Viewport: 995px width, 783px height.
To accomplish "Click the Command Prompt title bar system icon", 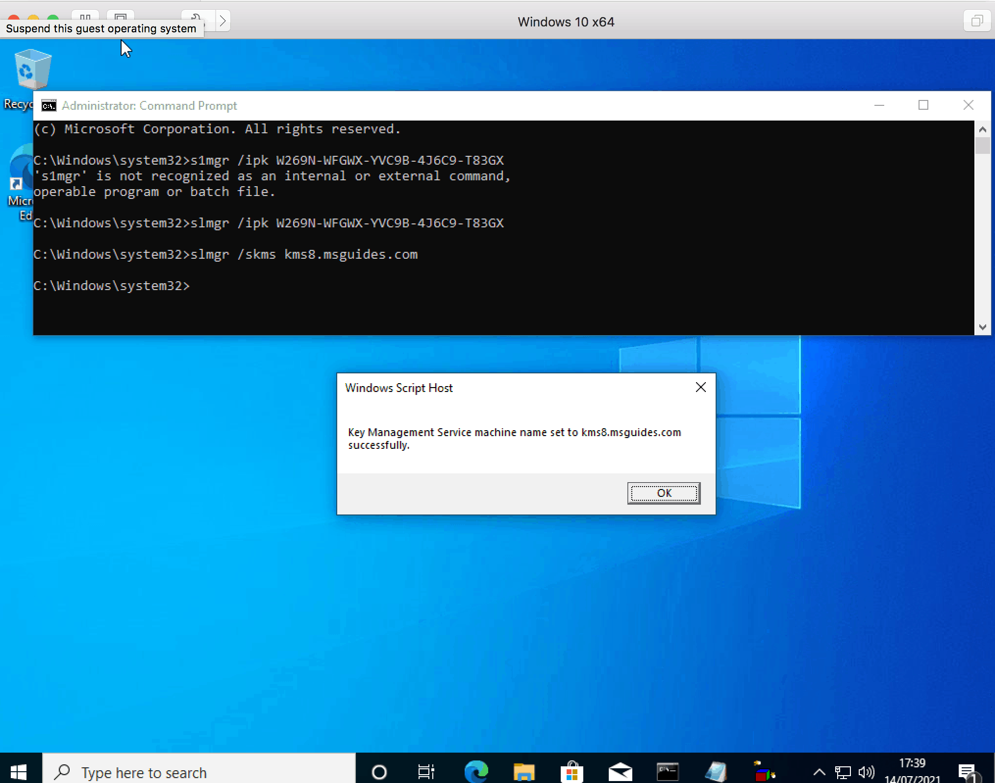I will coord(49,106).
